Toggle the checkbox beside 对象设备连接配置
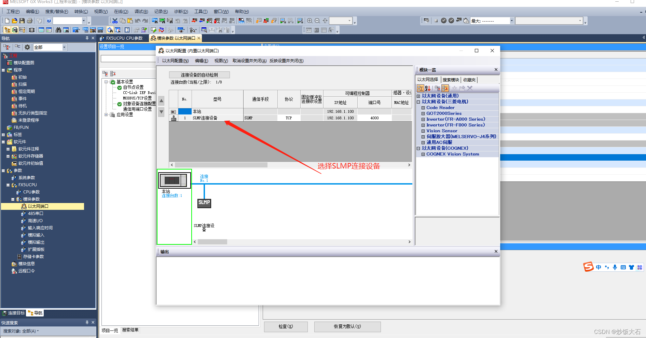This screenshot has height=338, width=646. point(119,104)
